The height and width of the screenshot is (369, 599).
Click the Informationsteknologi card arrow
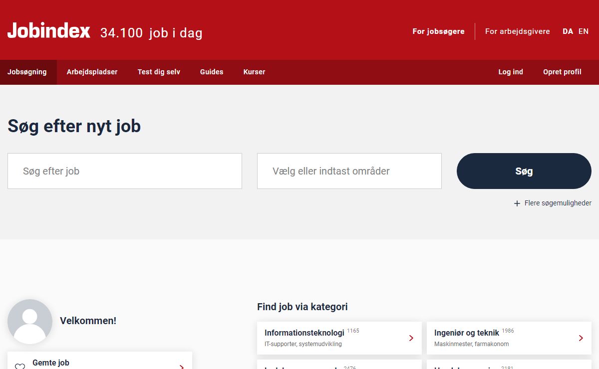411,338
